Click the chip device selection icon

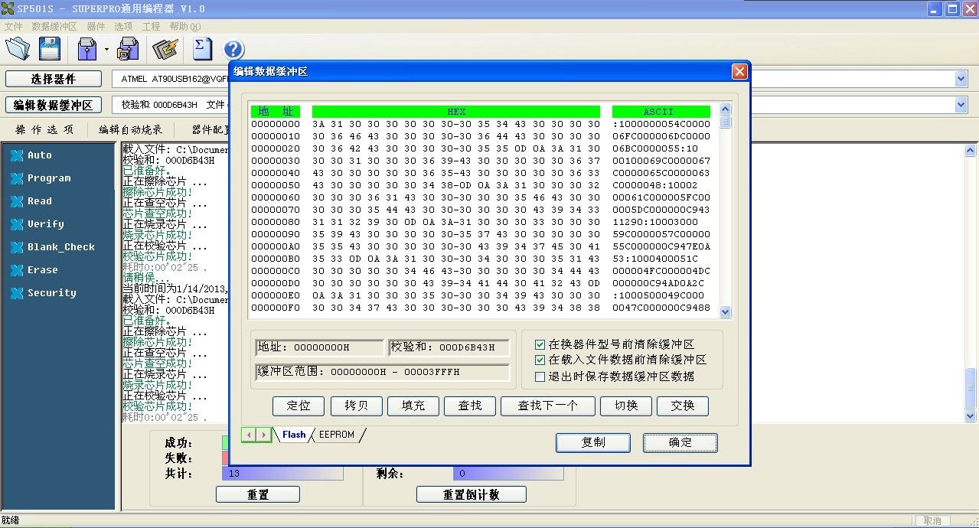[x=165, y=49]
